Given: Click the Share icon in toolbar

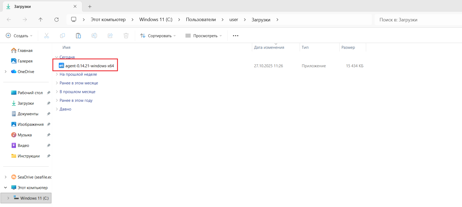Looking at the screenshot, I should [110, 36].
